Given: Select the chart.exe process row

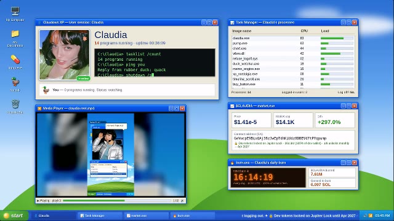Looking at the screenshot, I should point(293,48).
